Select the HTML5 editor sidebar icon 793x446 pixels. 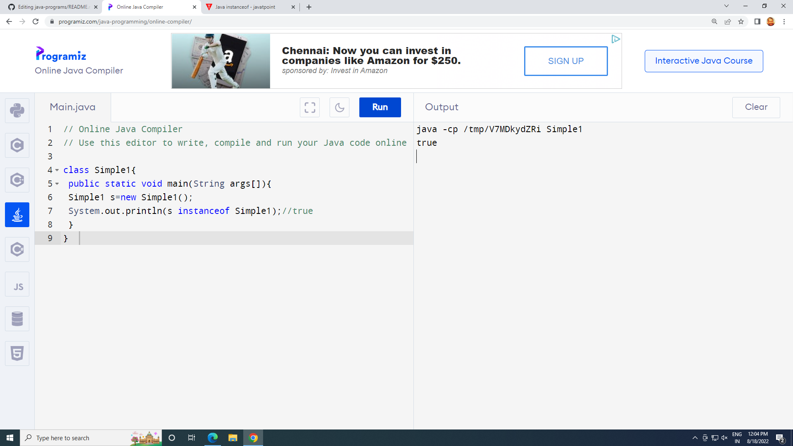point(17,353)
